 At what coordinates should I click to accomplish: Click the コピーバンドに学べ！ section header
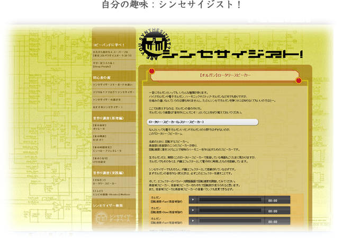point(109,46)
